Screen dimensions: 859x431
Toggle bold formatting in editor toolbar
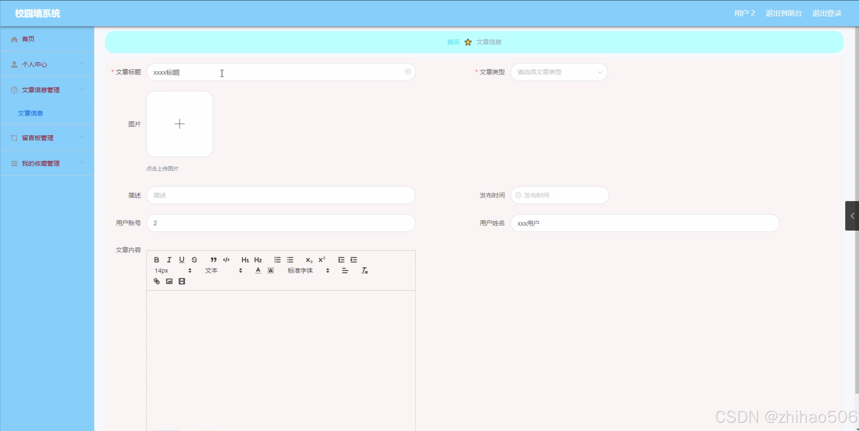click(x=156, y=260)
